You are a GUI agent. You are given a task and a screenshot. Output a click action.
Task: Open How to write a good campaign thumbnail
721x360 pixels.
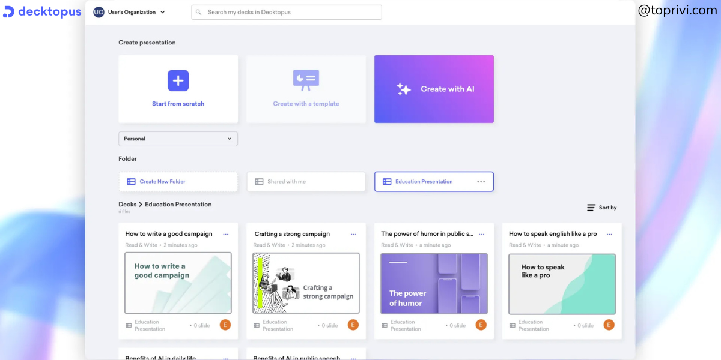point(178,283)
